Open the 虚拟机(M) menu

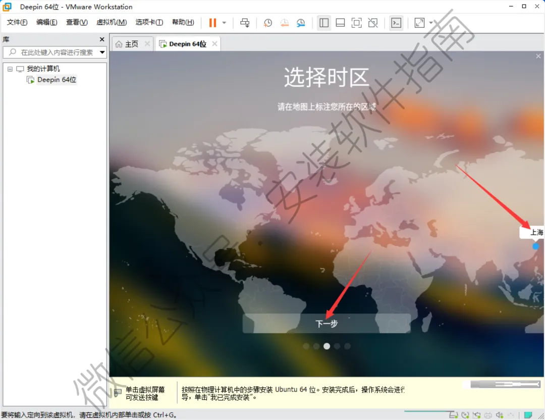(x=111, y=22)
